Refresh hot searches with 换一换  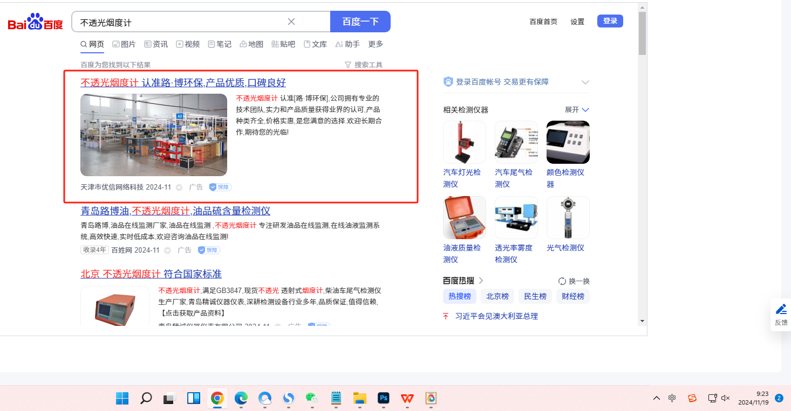(x=574, y=281)
